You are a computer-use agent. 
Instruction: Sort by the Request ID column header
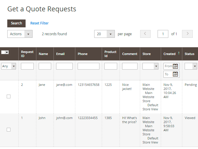click(x=27, y=54)
